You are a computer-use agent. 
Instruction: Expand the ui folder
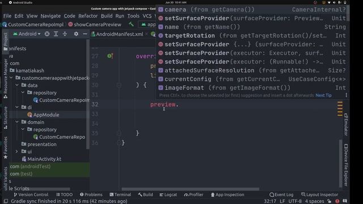tap(17, 152)
